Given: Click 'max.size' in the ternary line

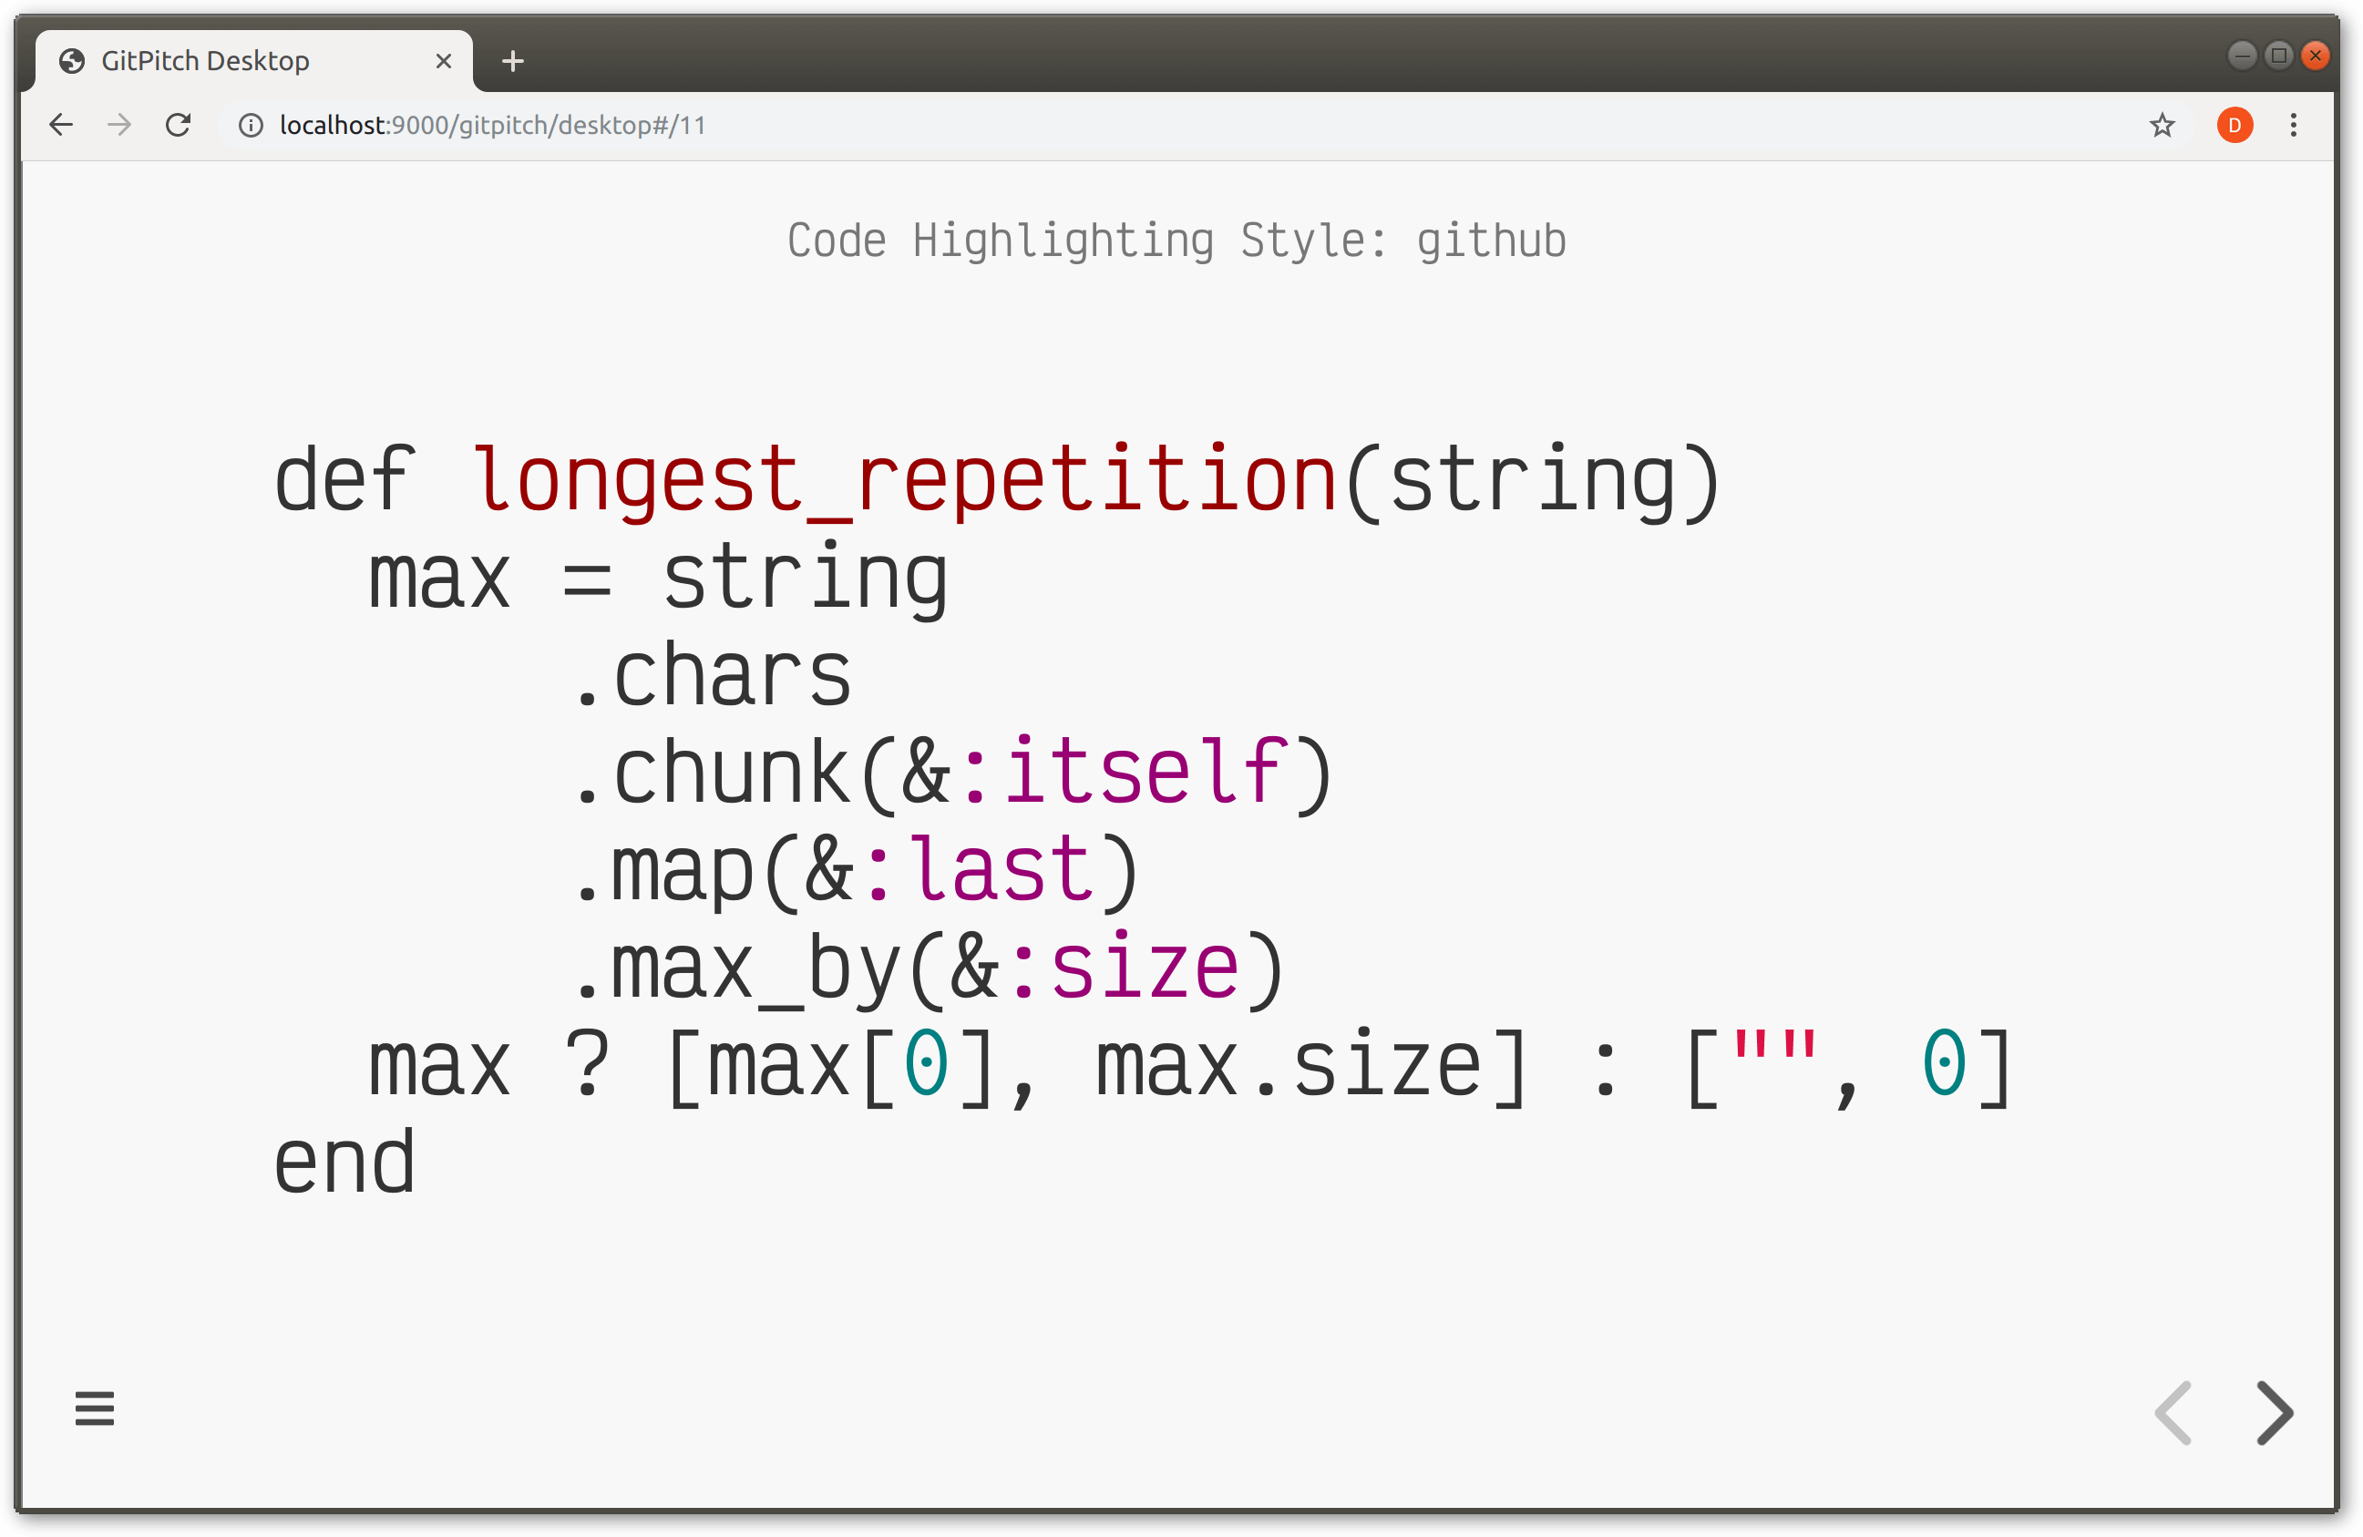Looking at the screenshot, I should (1289, 1064).
